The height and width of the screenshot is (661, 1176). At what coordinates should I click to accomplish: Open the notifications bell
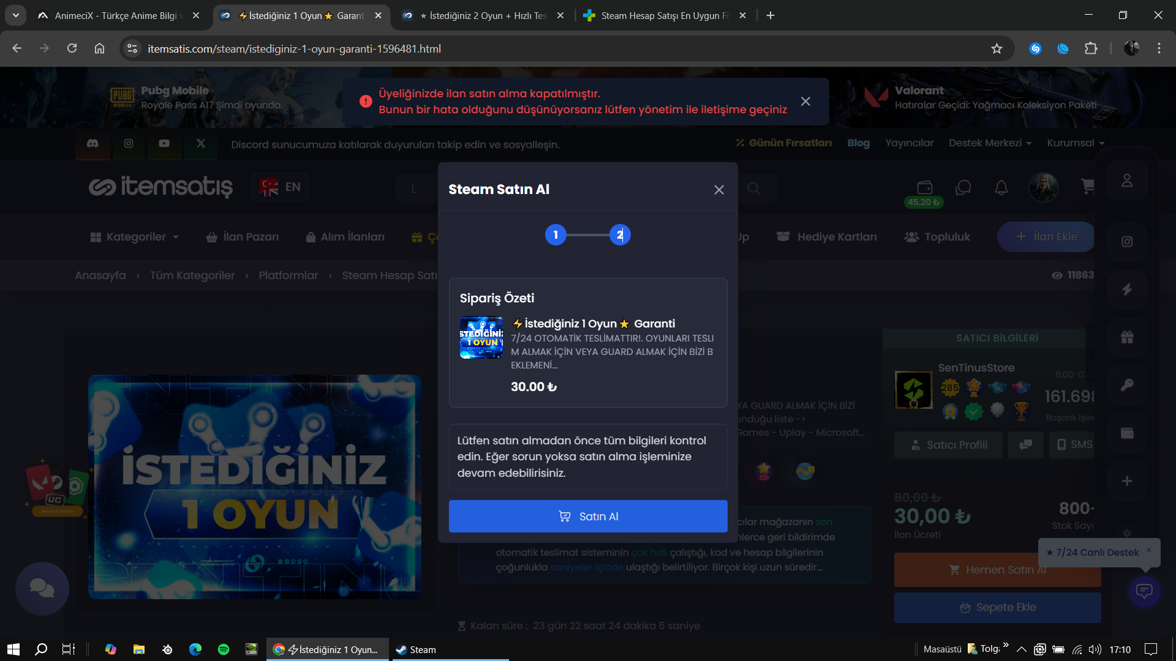(x=1001, y=187)
